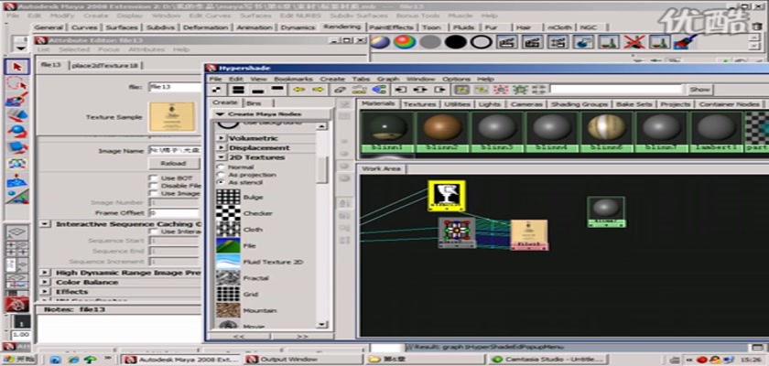This screenshot has height=366, width=769.
Task: Open shelf selector arrow at left of shelves
Action: 20,48
